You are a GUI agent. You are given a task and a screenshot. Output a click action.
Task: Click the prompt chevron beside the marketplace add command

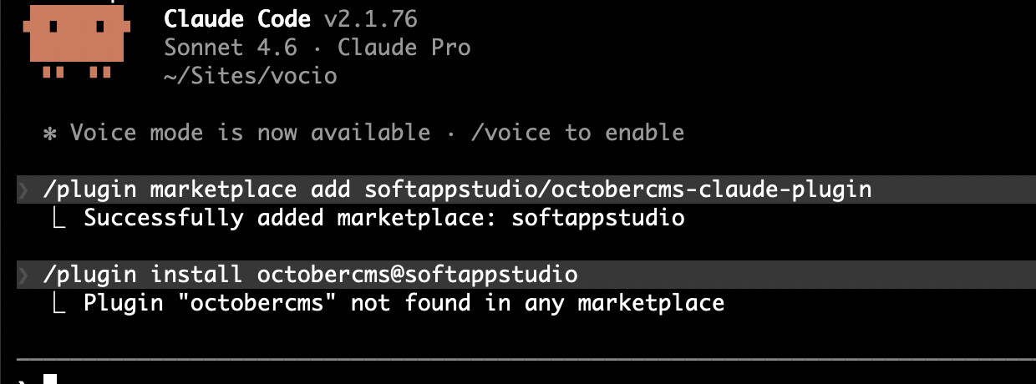tap(23, 190)
